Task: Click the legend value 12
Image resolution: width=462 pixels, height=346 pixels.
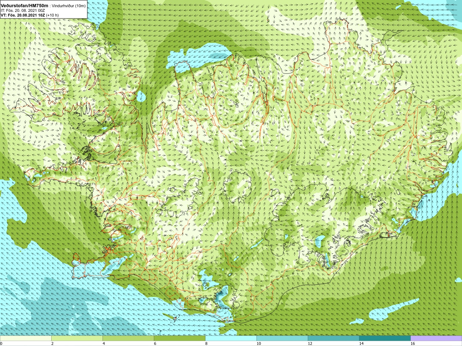Action: pyautogui.click(x=310, y=343)
